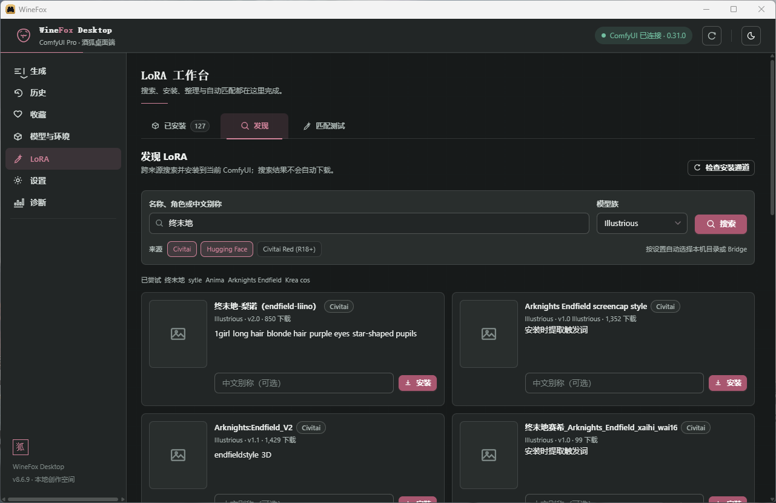Image resolution: width=776 pixels, height=503 pixels.
Task: Focus 中文别名 field for screencap style card
Action: click(x=615, y=383)
